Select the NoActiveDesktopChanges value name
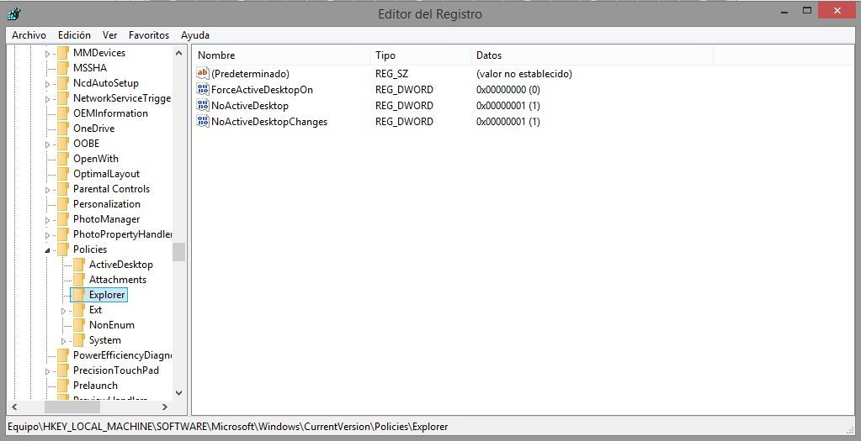Screen dimensions: 861x441 click(269, 121)
